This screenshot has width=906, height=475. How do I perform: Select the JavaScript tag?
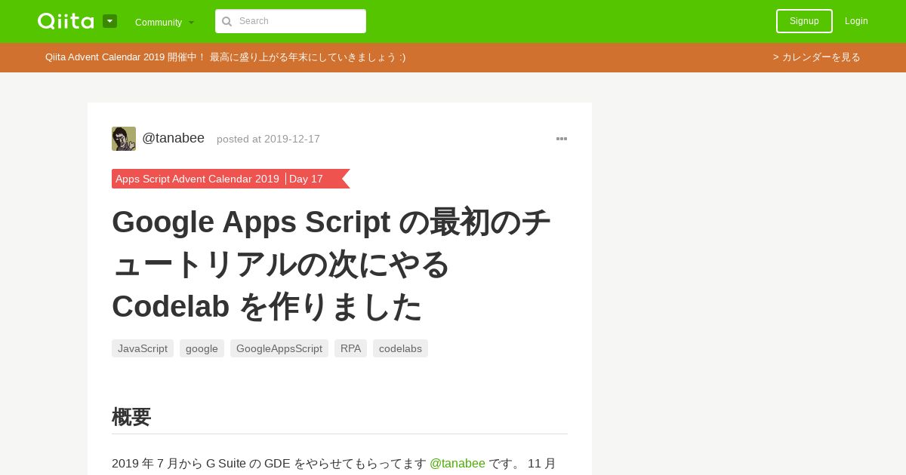143,348
